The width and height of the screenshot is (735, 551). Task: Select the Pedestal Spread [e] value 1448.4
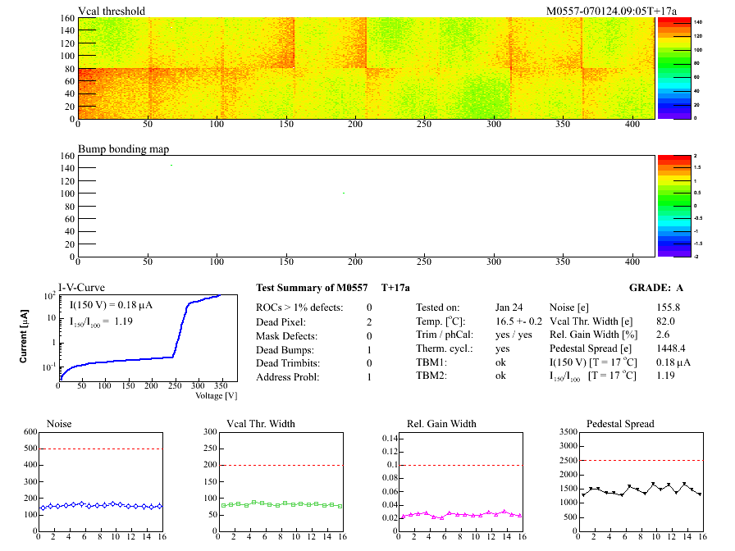pos(672,348)
